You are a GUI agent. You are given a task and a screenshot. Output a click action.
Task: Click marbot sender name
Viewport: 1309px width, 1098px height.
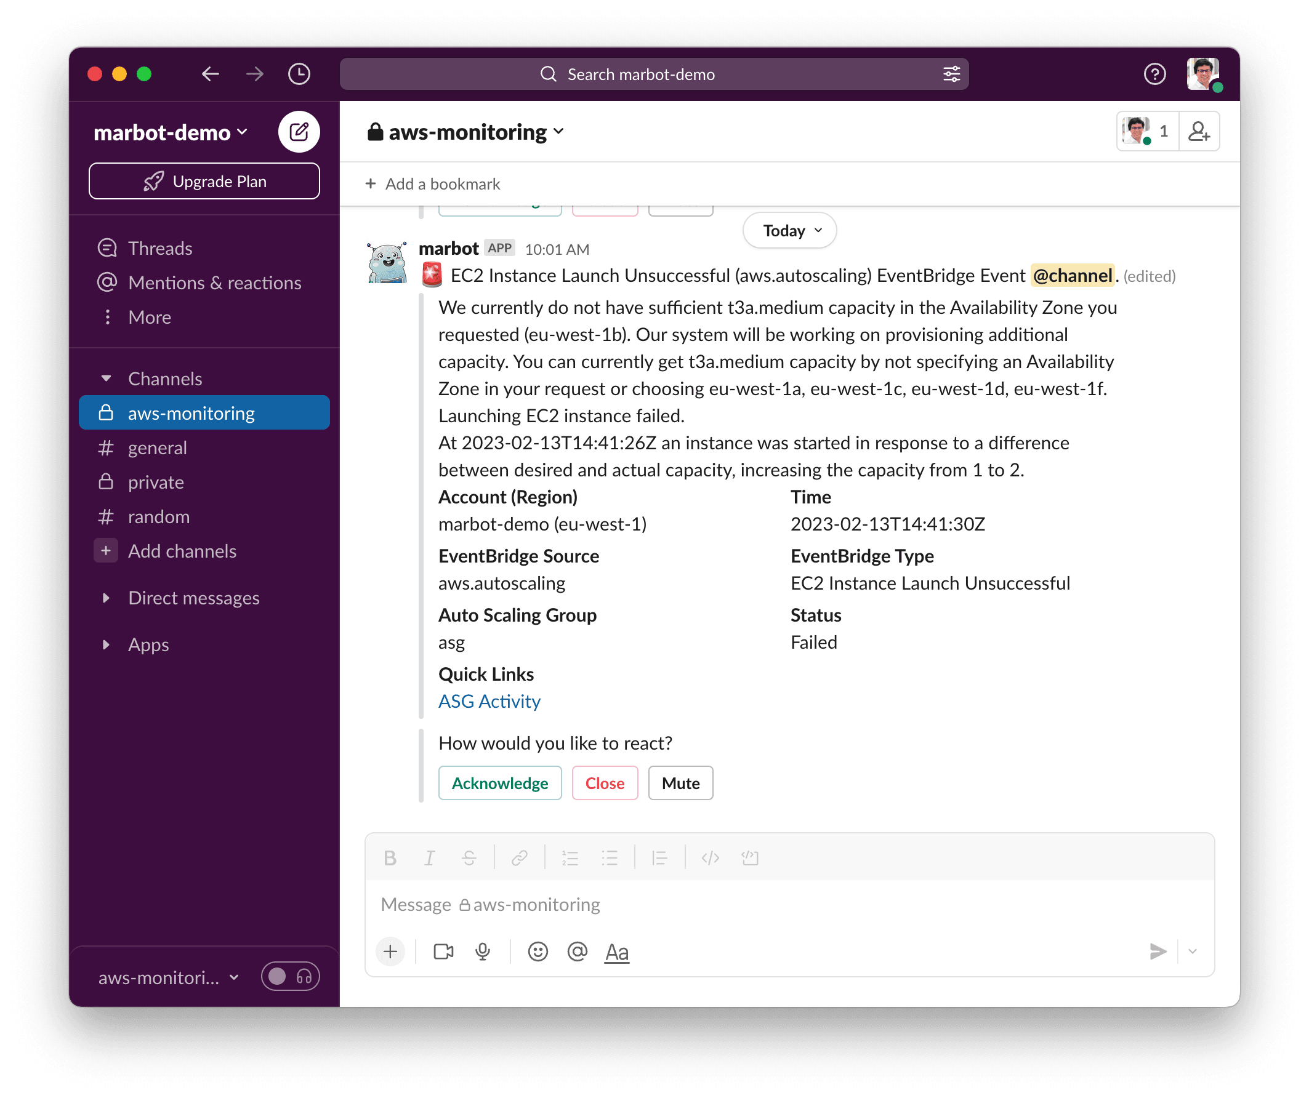click(448, 249)
